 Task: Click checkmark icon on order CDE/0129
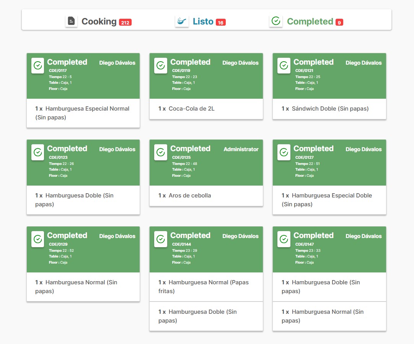pos(37,239)
